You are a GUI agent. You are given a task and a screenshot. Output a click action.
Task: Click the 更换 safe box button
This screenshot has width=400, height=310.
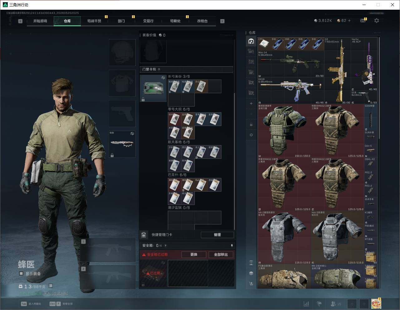[x=194, y=254]
